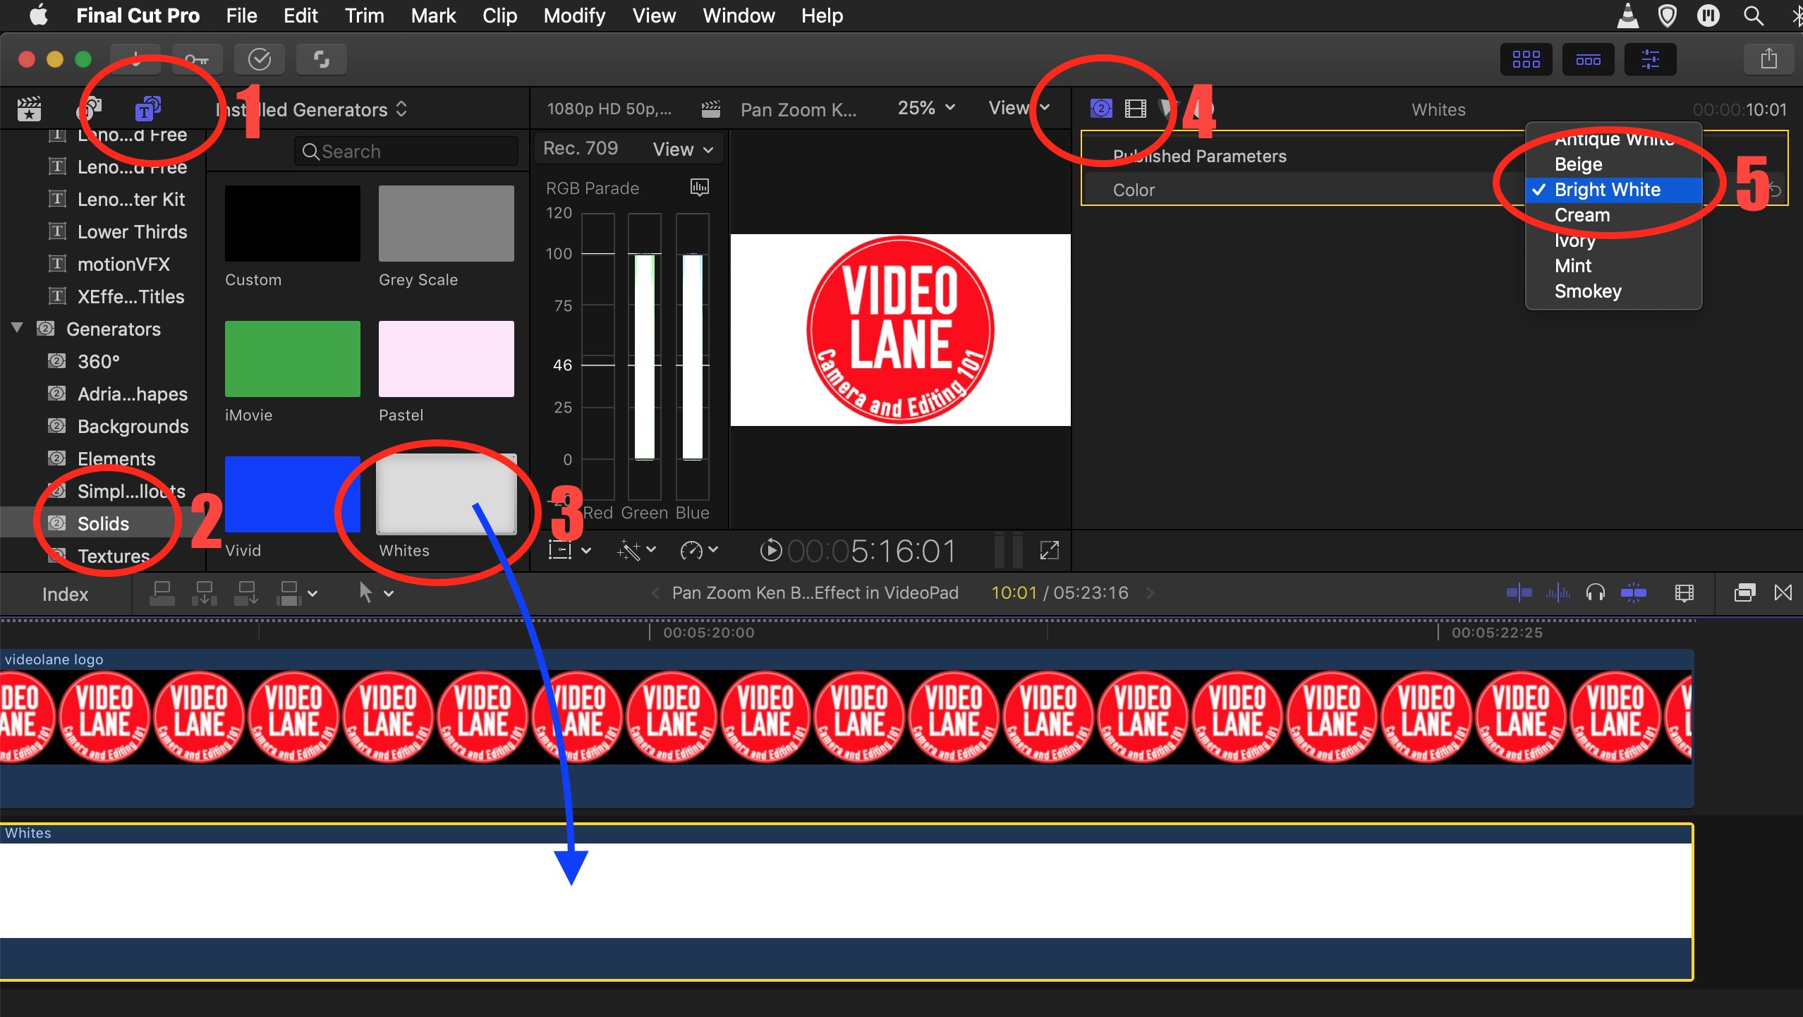Toggle timeline snapping icon
1803x1017 pixels.
point(1633,593)
